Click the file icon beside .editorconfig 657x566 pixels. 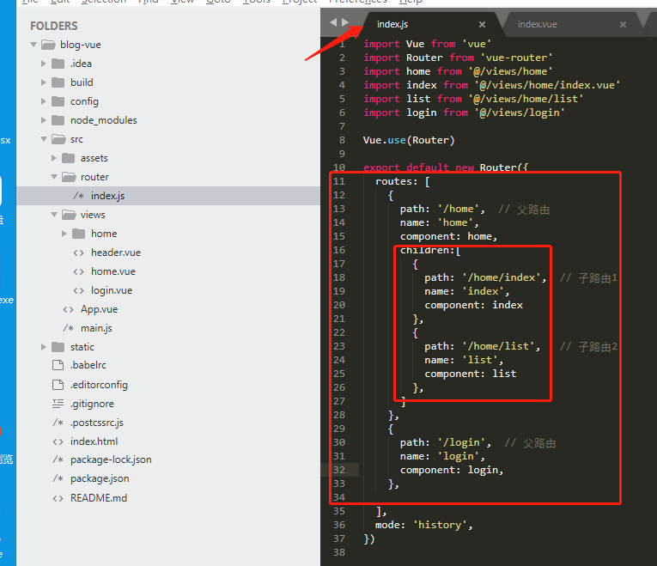tap(58, 385)
